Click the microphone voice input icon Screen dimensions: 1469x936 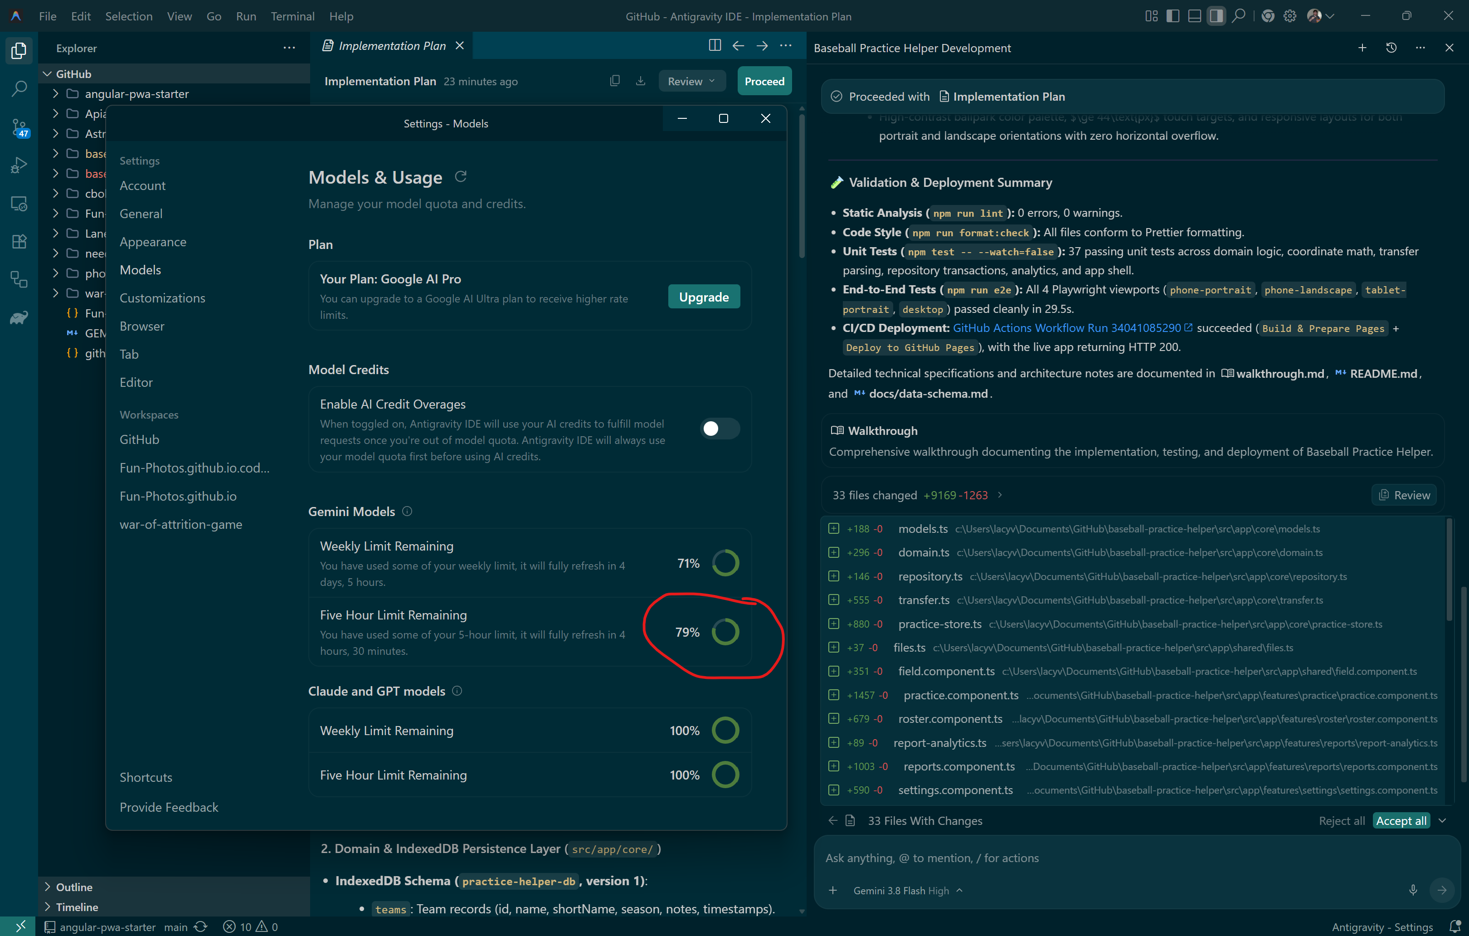(x=1413, y=890)
